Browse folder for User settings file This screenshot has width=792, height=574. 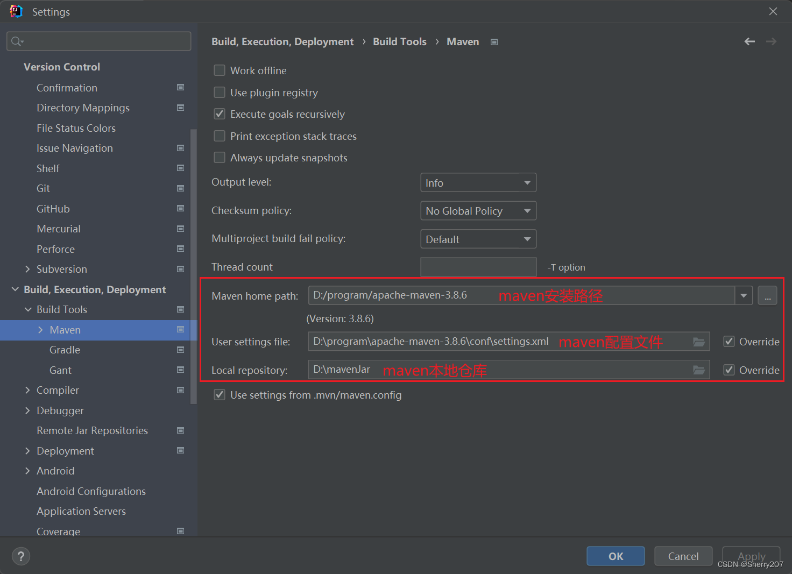click(699, 342)
